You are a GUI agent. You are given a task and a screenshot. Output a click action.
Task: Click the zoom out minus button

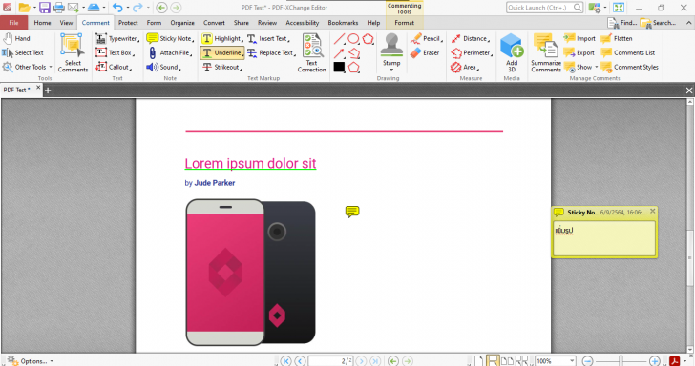[587, 360]
